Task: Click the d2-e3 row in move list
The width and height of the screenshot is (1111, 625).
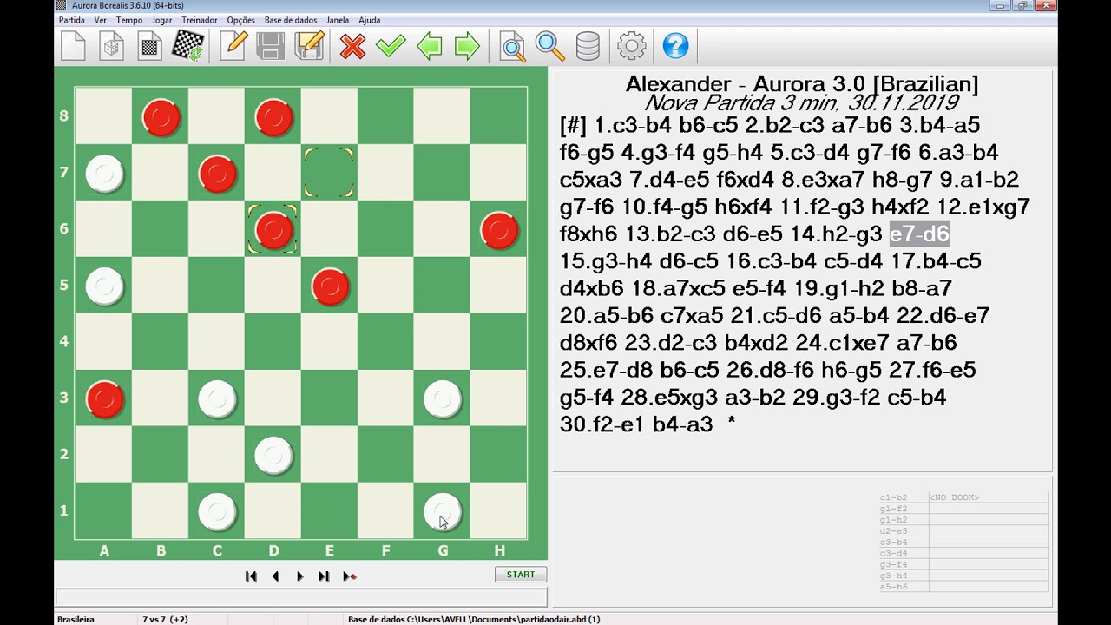Action: click(963, 531)
